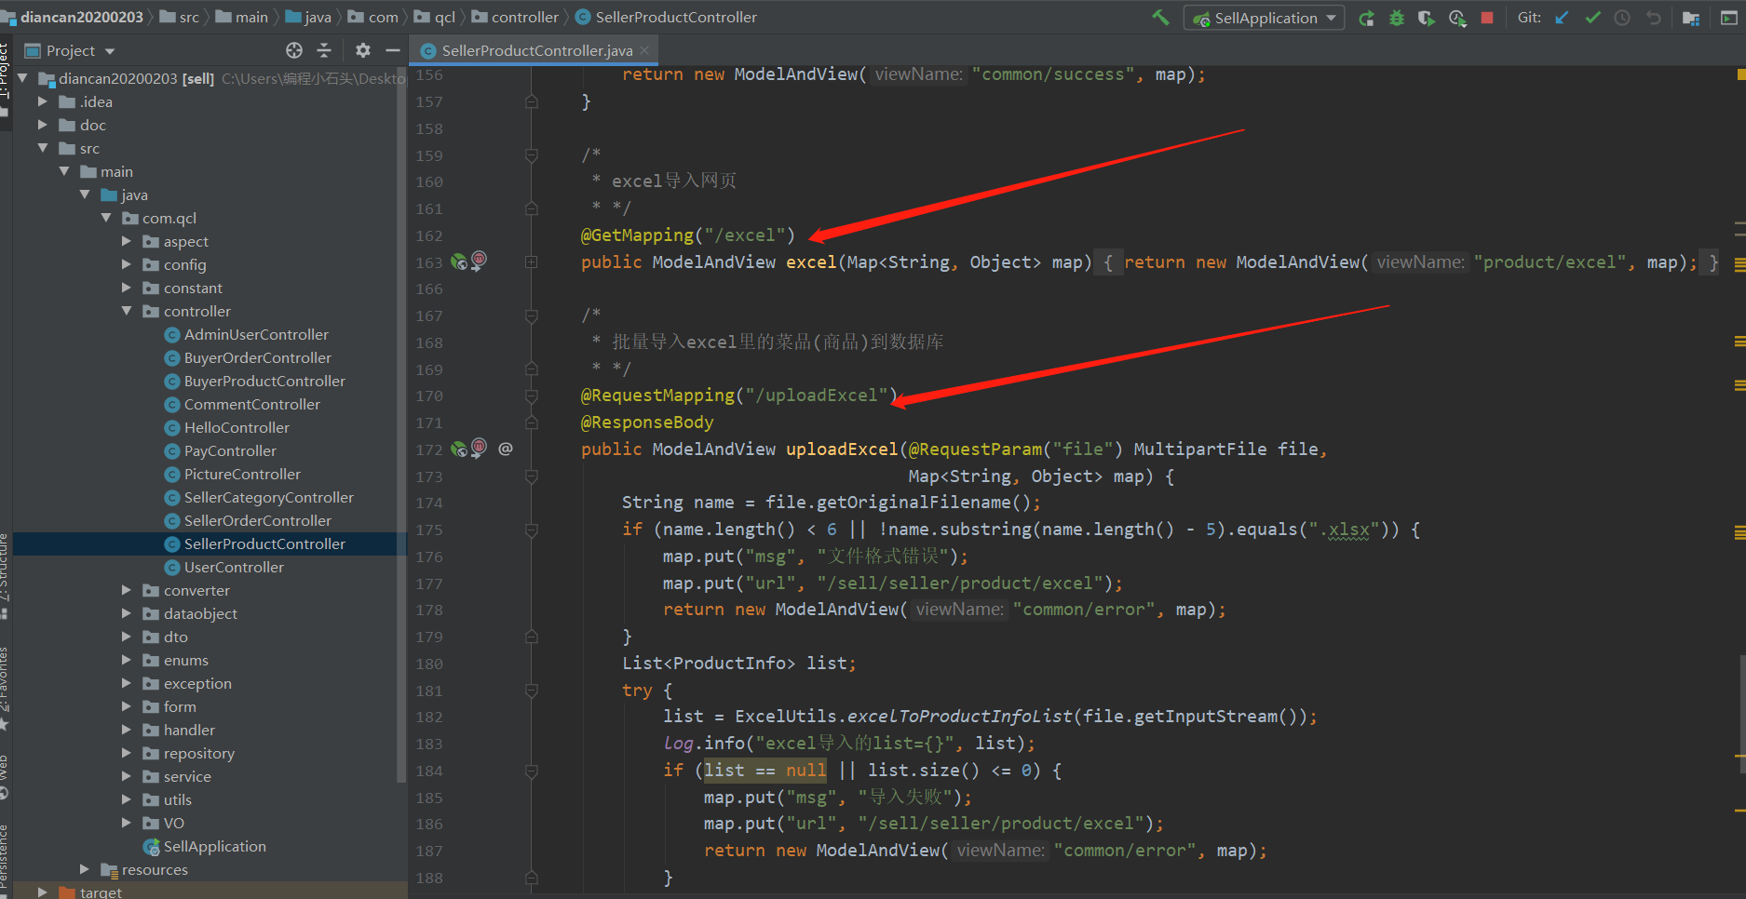Select the SellerProductController.java editor tab
Screen dimensions: 1746x899
pos(535,50)
